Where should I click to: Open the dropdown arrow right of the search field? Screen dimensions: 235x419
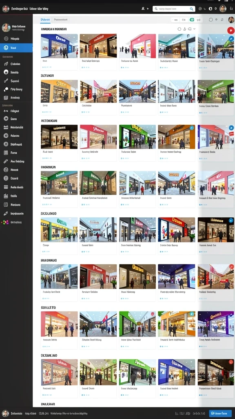point(205,9)
